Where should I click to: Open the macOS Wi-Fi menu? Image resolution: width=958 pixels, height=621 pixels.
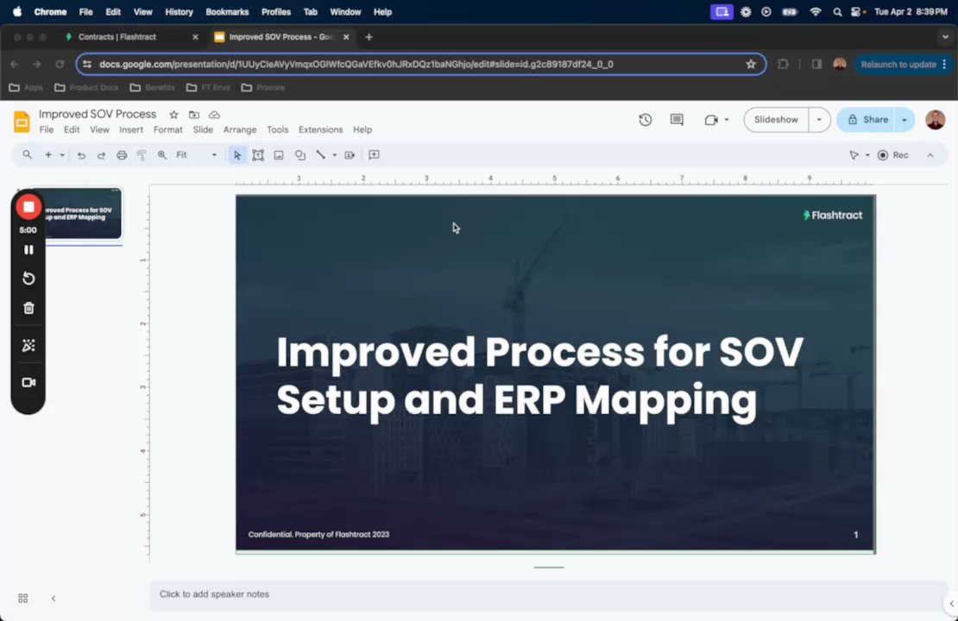tap(815, 11)
